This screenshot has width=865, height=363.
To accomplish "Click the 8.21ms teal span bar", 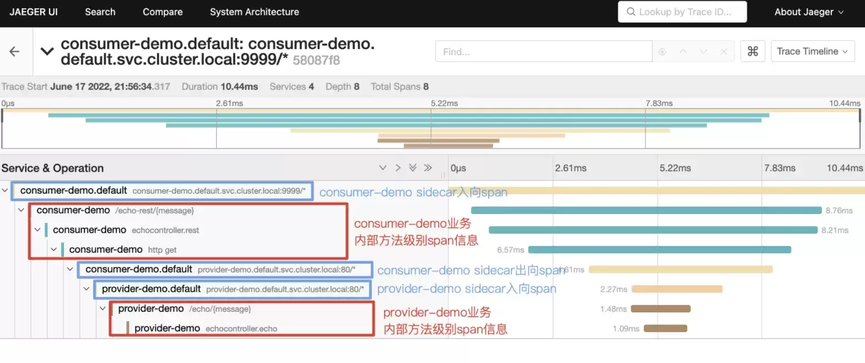I will pos(653,229).
